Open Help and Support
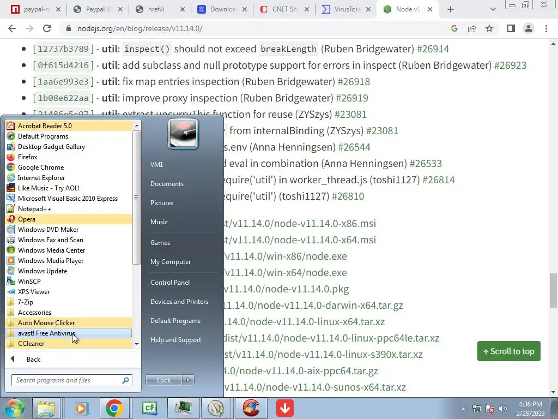558x419 pixels. pos(175,340)
